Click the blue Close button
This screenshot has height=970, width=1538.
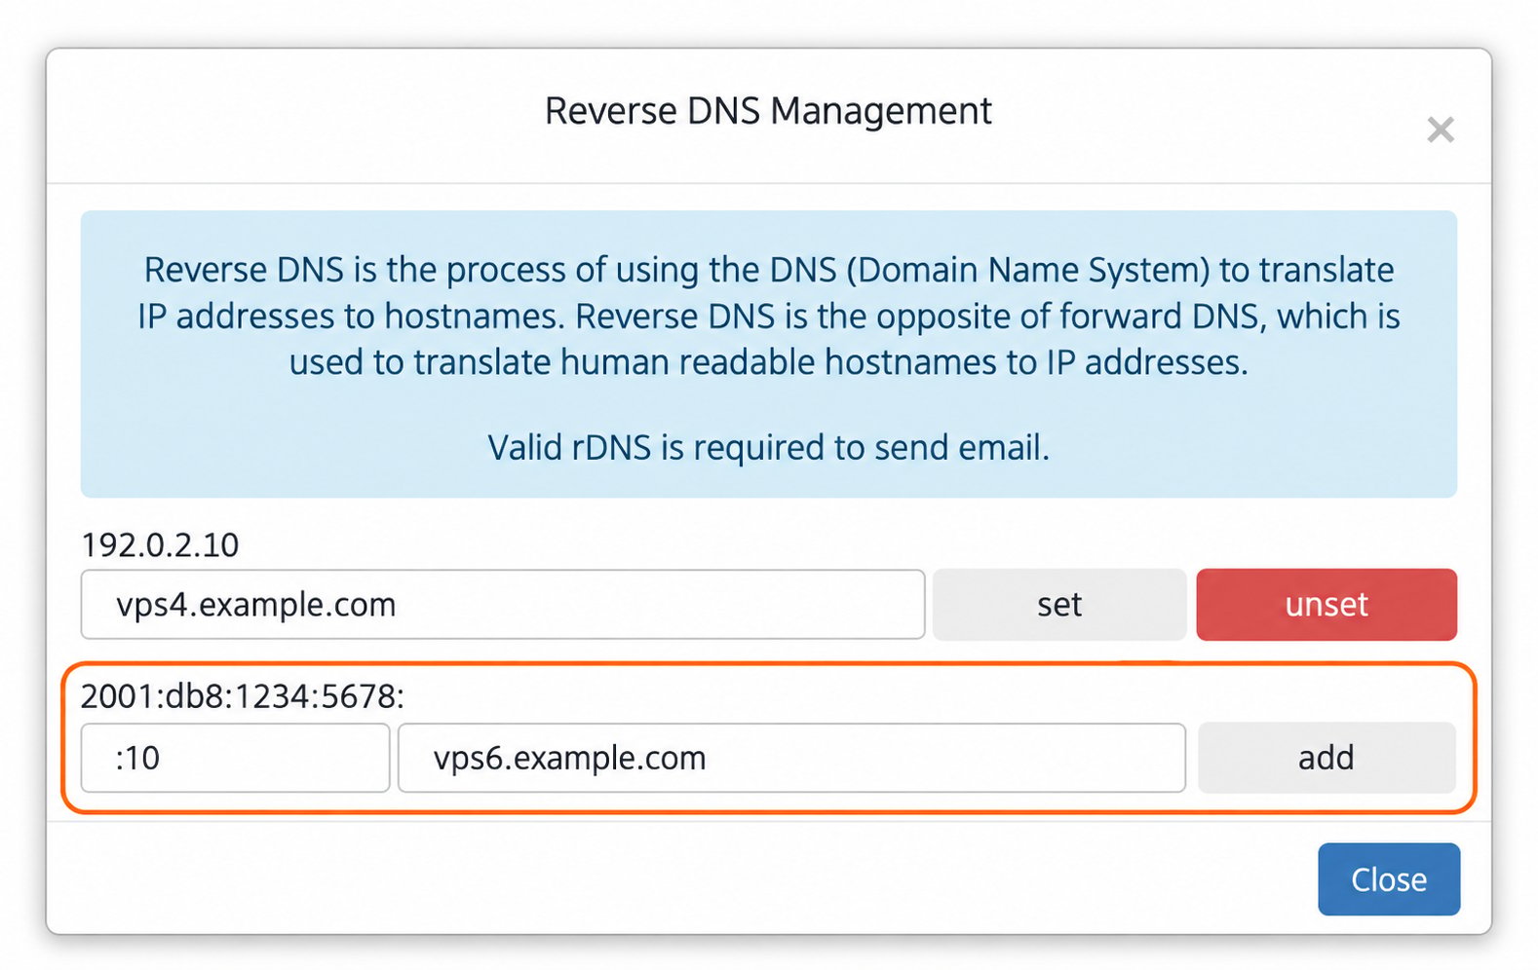[1389, 879]
